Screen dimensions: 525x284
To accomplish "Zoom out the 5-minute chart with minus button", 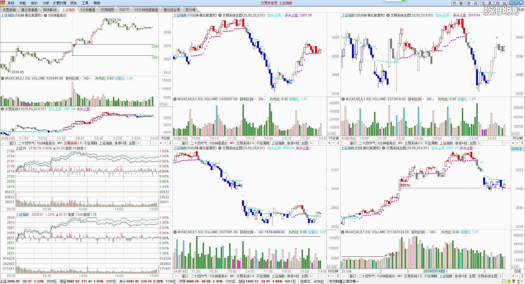I will 165,143.
